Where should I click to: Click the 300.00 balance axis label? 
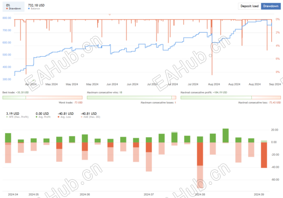tap(7, 79)
